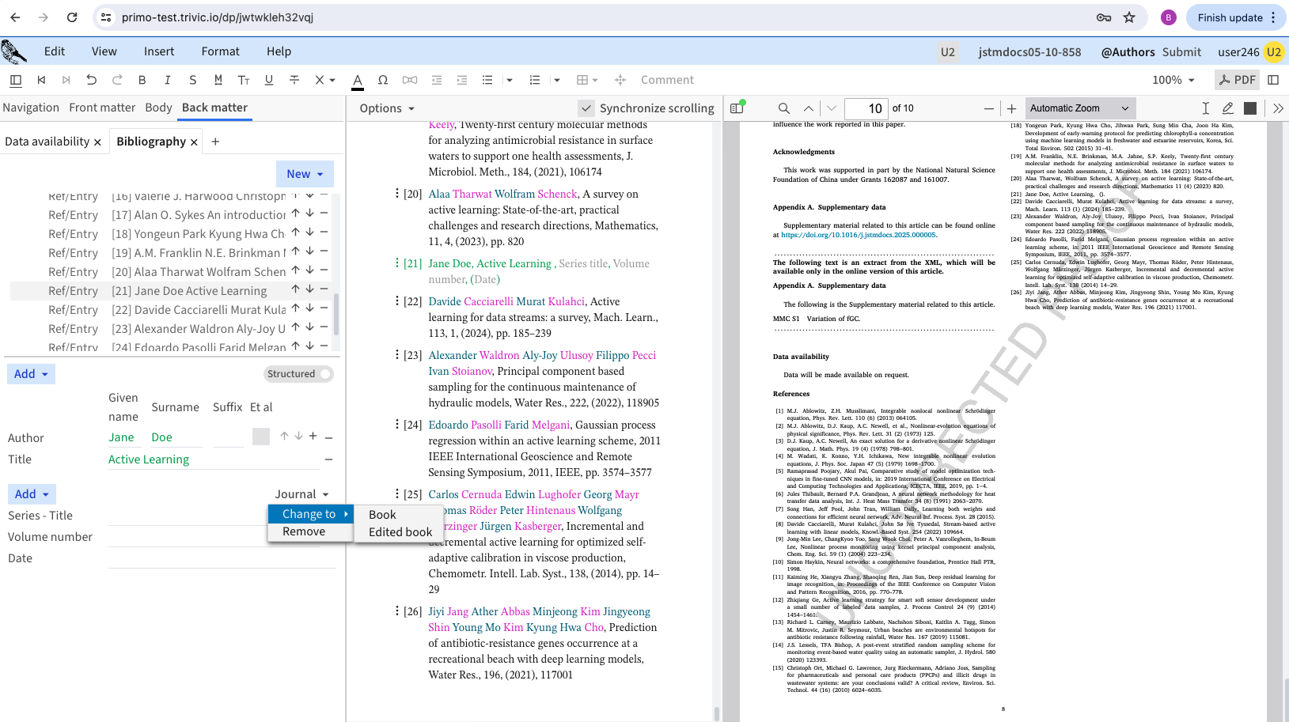
Task: Expand the Options dropdown
Action: coord(387,108)
